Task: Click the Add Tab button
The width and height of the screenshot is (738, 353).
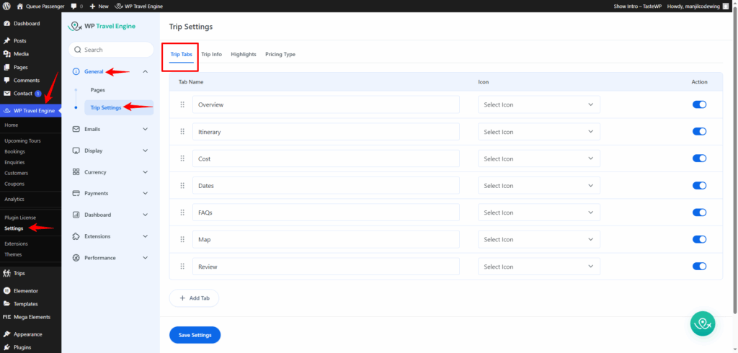Action: 193,298
